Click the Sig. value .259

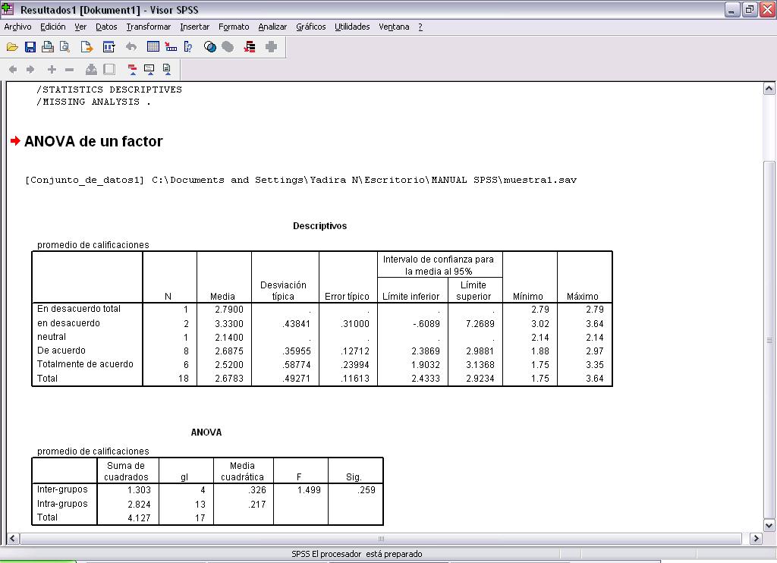pyautogui.click(x=366, y=490)
